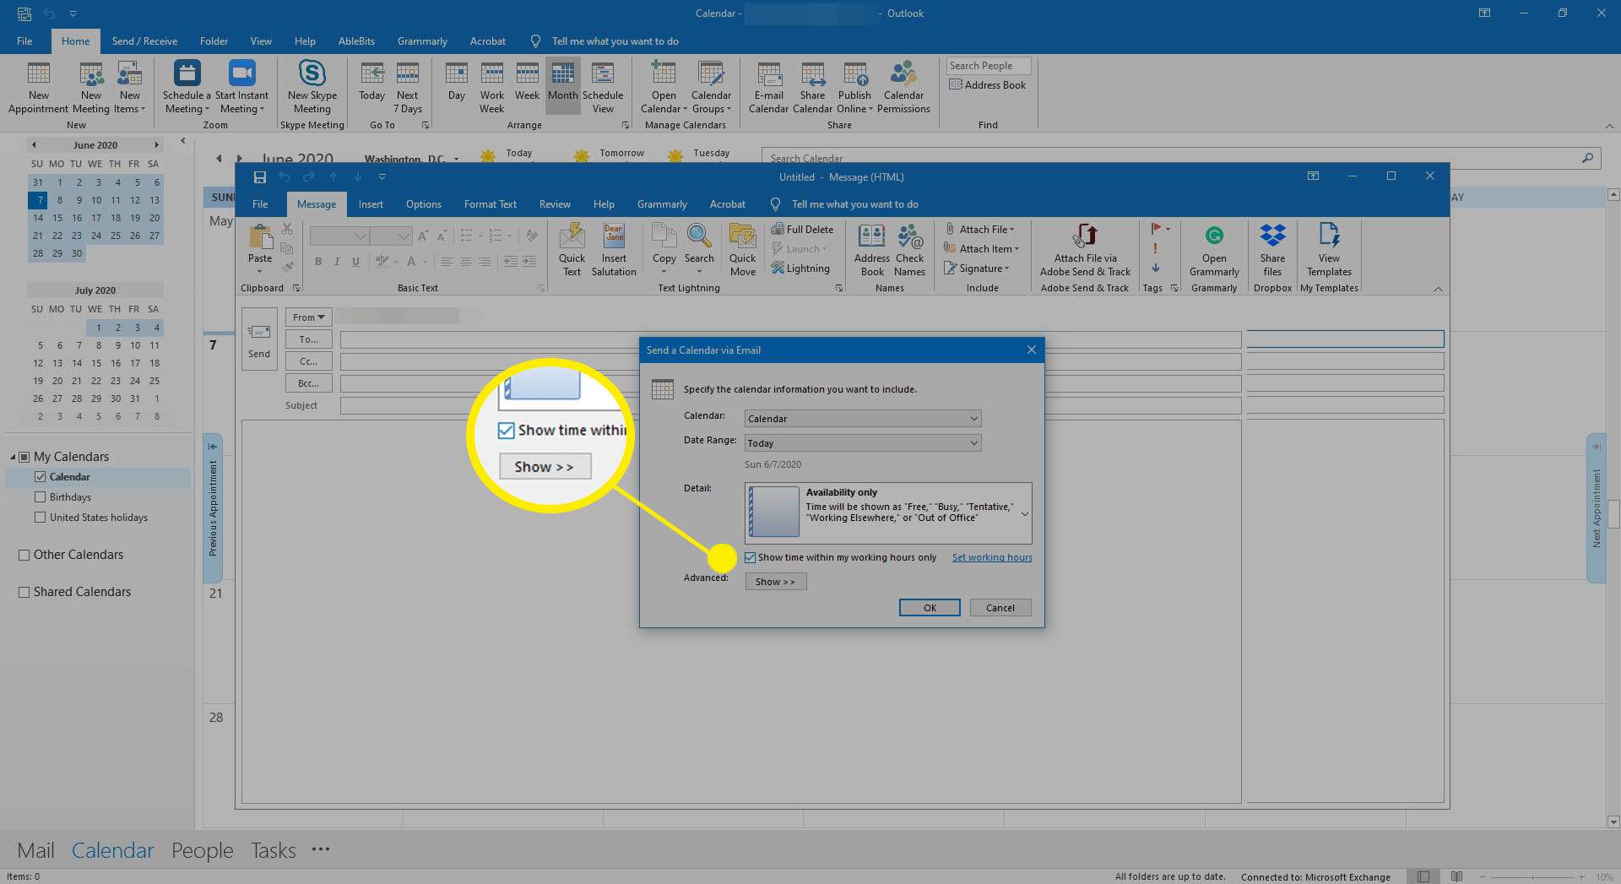Click the New Skype Meeting icon
Viewport: 1621px width, 884px height.
(312, 87)
